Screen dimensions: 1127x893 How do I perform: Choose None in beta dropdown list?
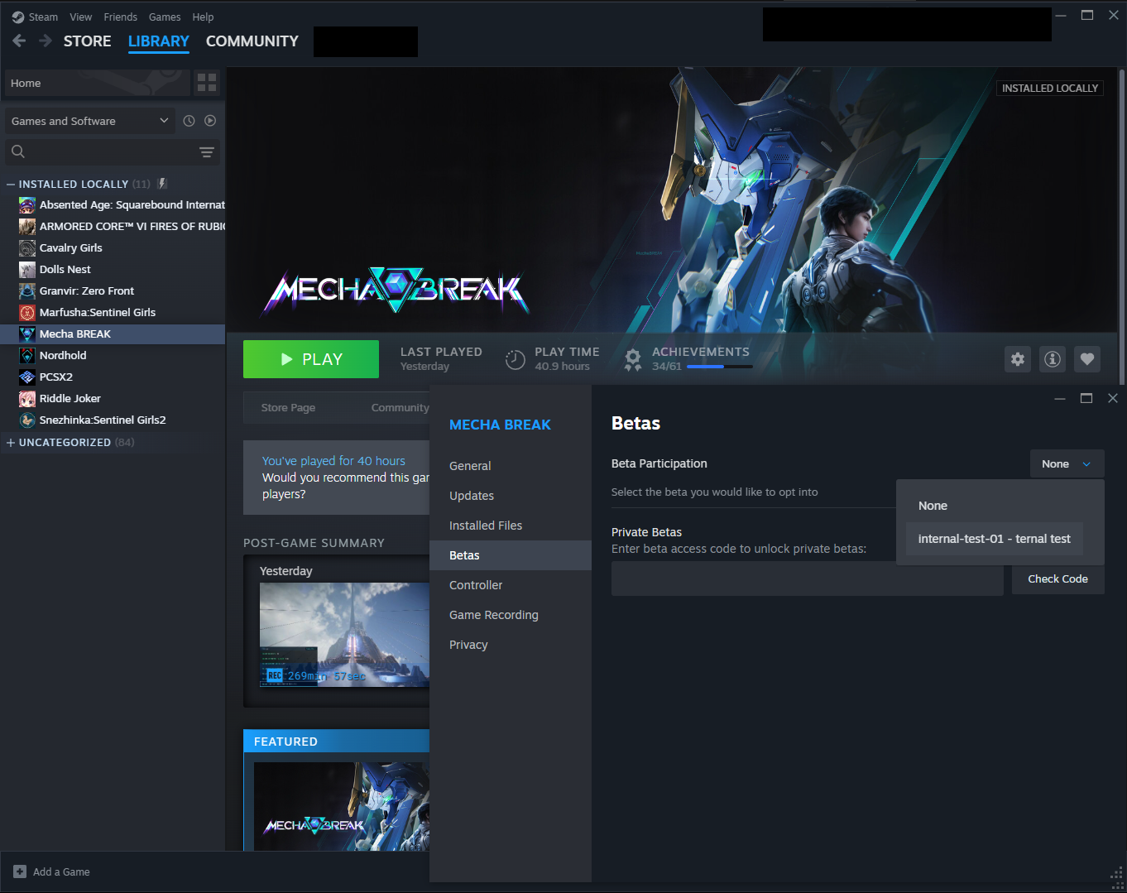tap(994, 506)
